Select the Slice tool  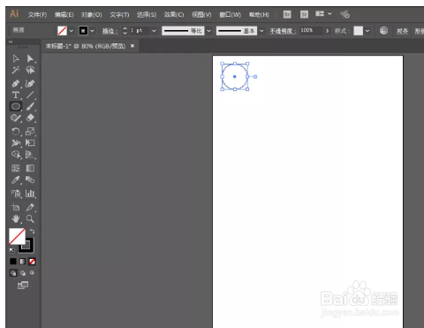tap(30, 207)
